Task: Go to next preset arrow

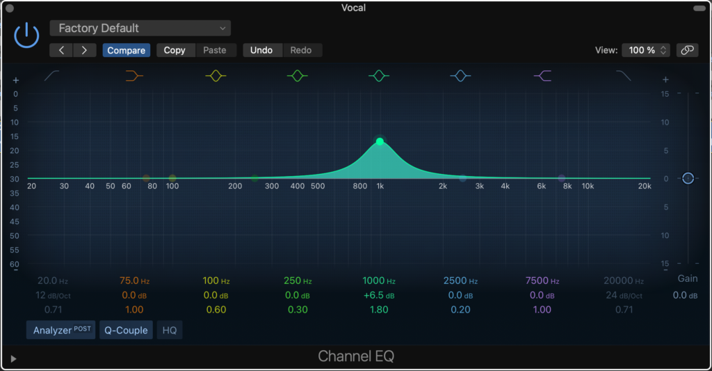Action: tap(84, 50)
